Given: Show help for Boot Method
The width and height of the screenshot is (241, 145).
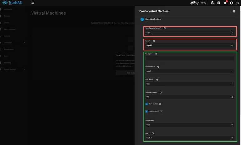Looking at the screenshot, I should click(157, 80).
